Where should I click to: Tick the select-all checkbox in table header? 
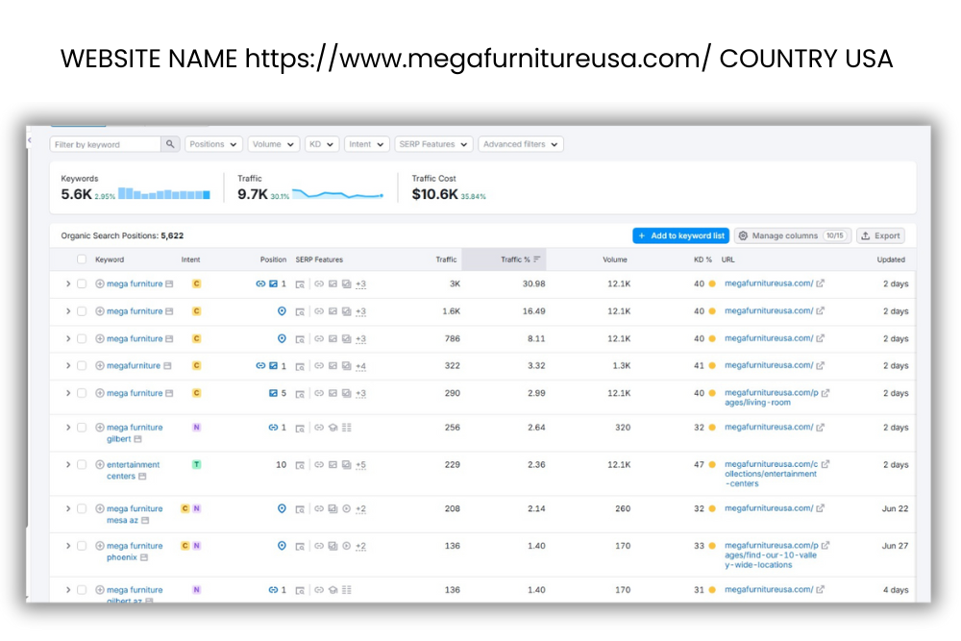point(82,259)
